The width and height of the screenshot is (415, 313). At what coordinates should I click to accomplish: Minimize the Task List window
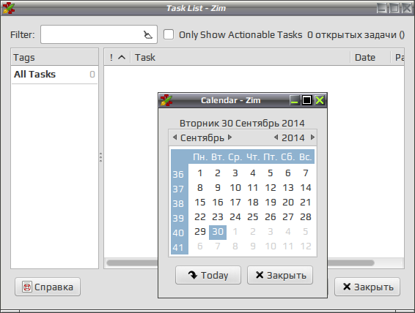tap(382, 8)
